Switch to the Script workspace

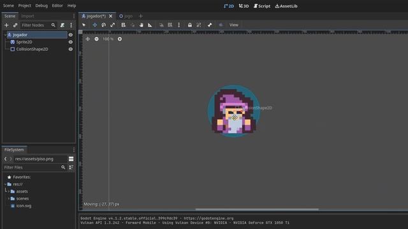262,6
